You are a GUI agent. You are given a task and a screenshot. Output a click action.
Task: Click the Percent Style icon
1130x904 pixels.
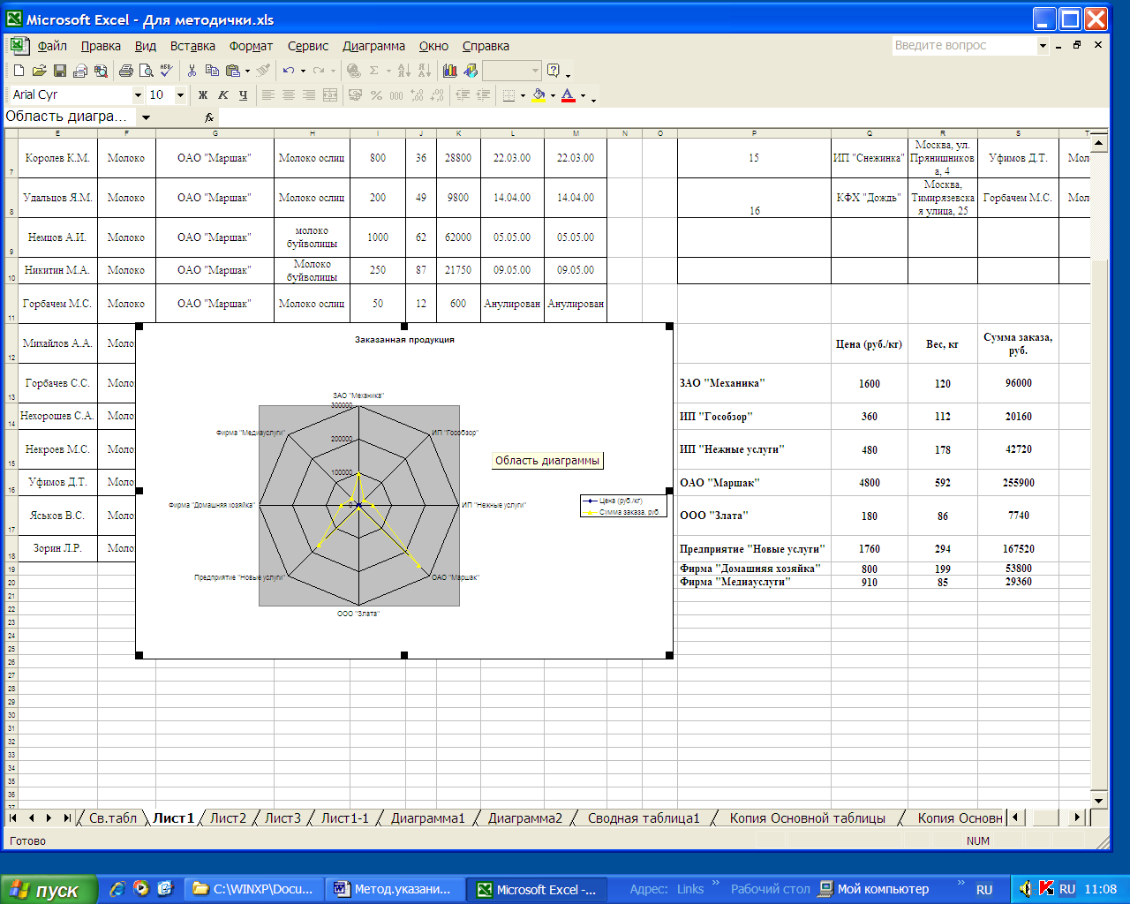(x=376, y=94)
